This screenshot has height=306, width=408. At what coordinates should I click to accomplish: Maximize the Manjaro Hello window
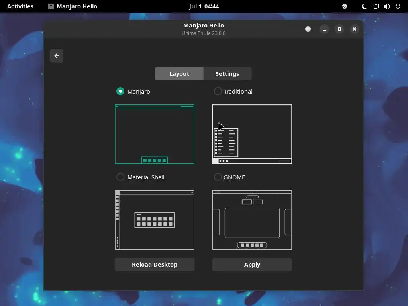(339, 29)
